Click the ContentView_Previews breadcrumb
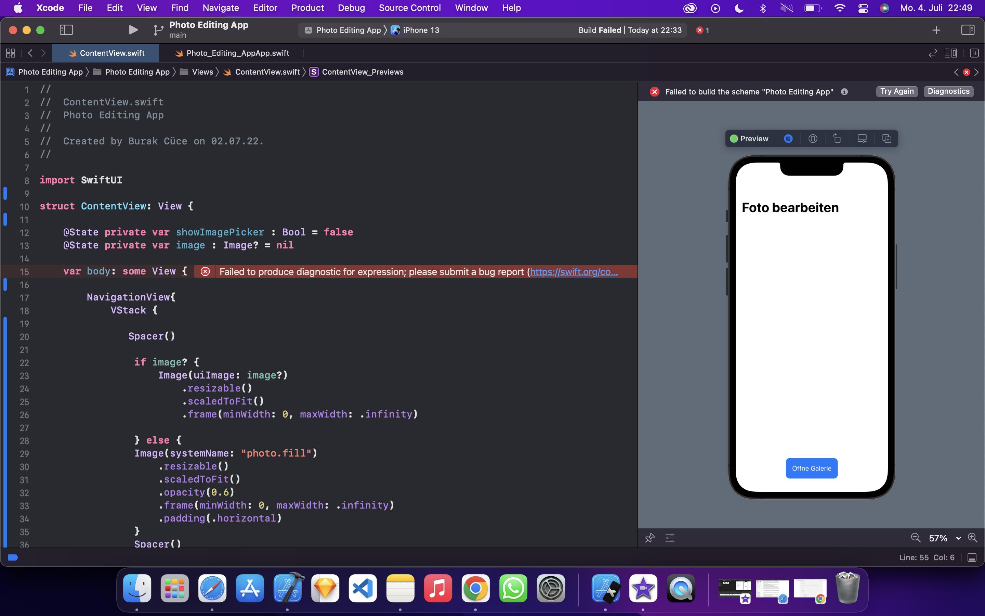Image resolution: width=985 pixels, height=616 pixels. pyautogui.click(x=357, y=72)
